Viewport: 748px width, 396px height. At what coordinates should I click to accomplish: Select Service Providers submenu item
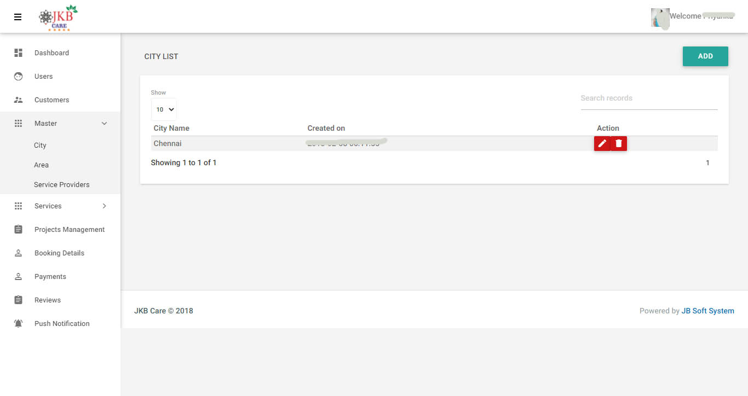61,185
